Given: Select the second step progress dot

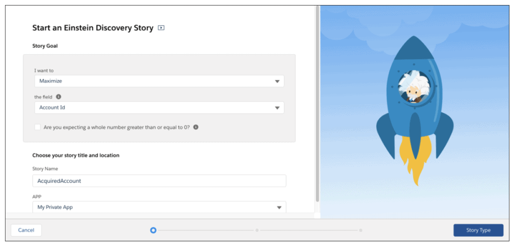Looking at the screenshot, I should pyautogui.click(x=257, y=230).
